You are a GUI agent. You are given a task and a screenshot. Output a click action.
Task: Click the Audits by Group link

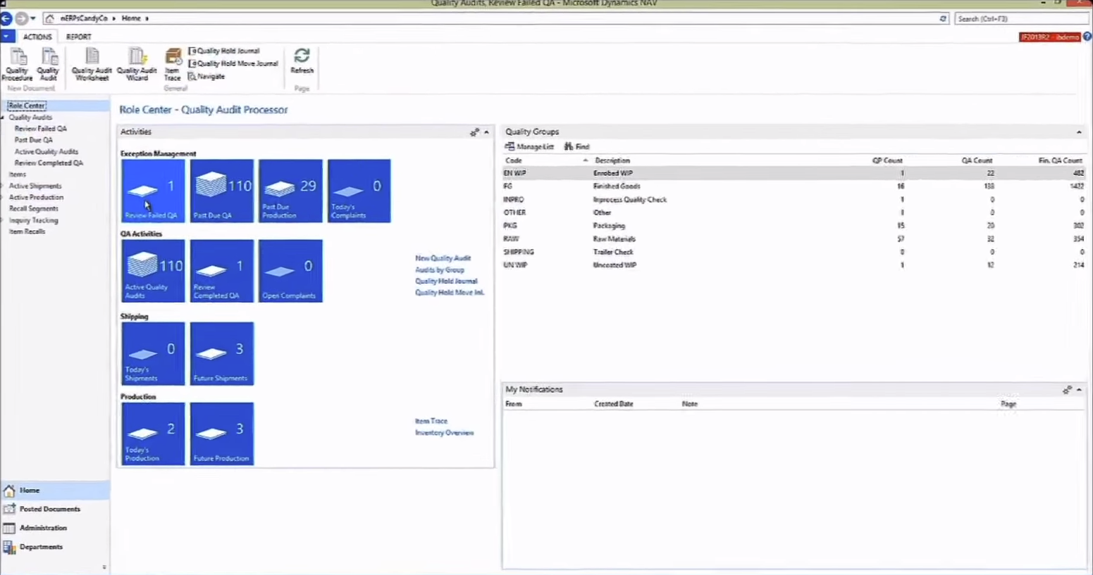440,270
